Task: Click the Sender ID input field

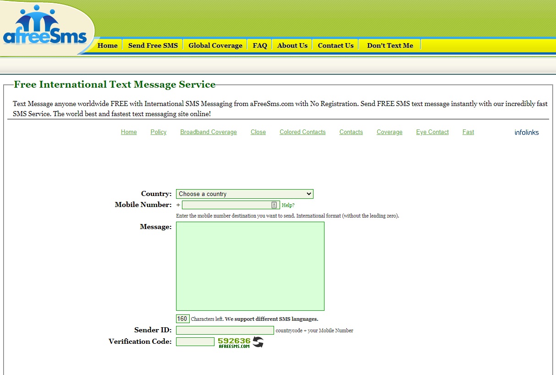Action: pos(225,330)
